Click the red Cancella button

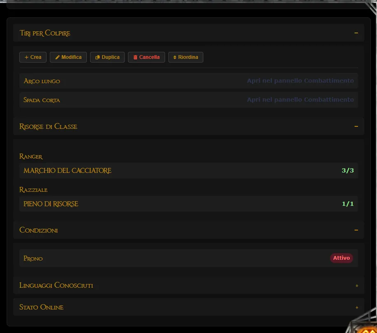tap(147, 57)
